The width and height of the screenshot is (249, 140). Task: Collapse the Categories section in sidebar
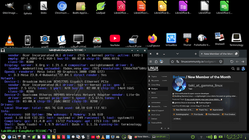tap(155, 103)
